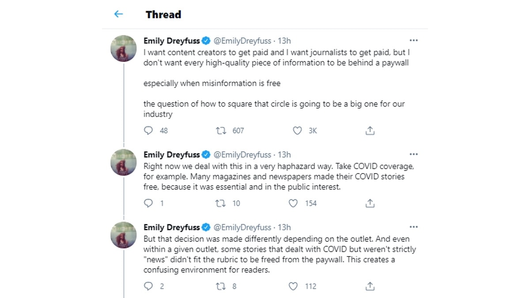Open the 13h timestamp on third tweet
This screenshot has height=298, width=530.
tap(284, 227)
